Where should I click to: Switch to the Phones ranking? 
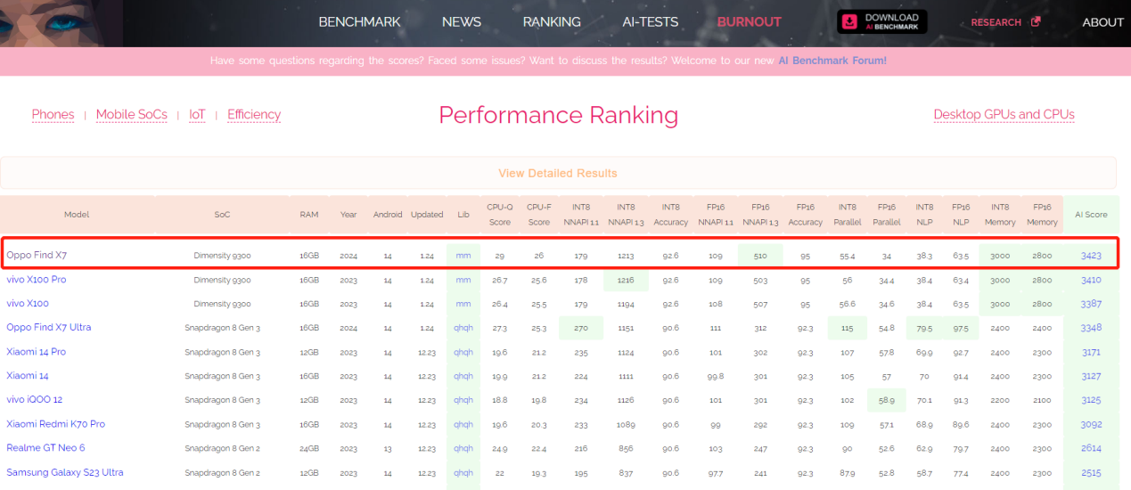(53, 115)
